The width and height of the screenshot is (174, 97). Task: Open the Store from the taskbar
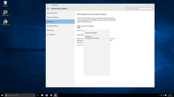point(46,95)
